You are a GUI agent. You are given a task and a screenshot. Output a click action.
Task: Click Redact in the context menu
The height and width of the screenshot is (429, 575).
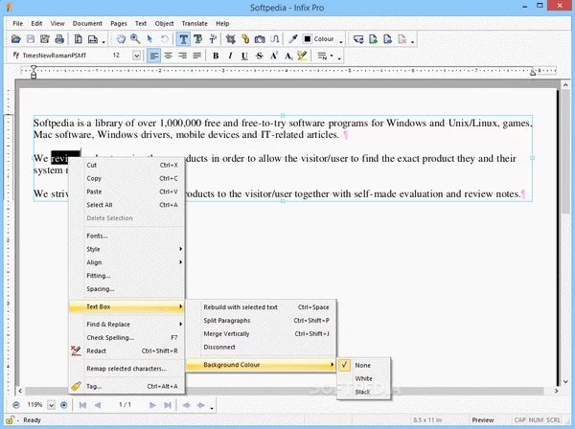[126, 350]
